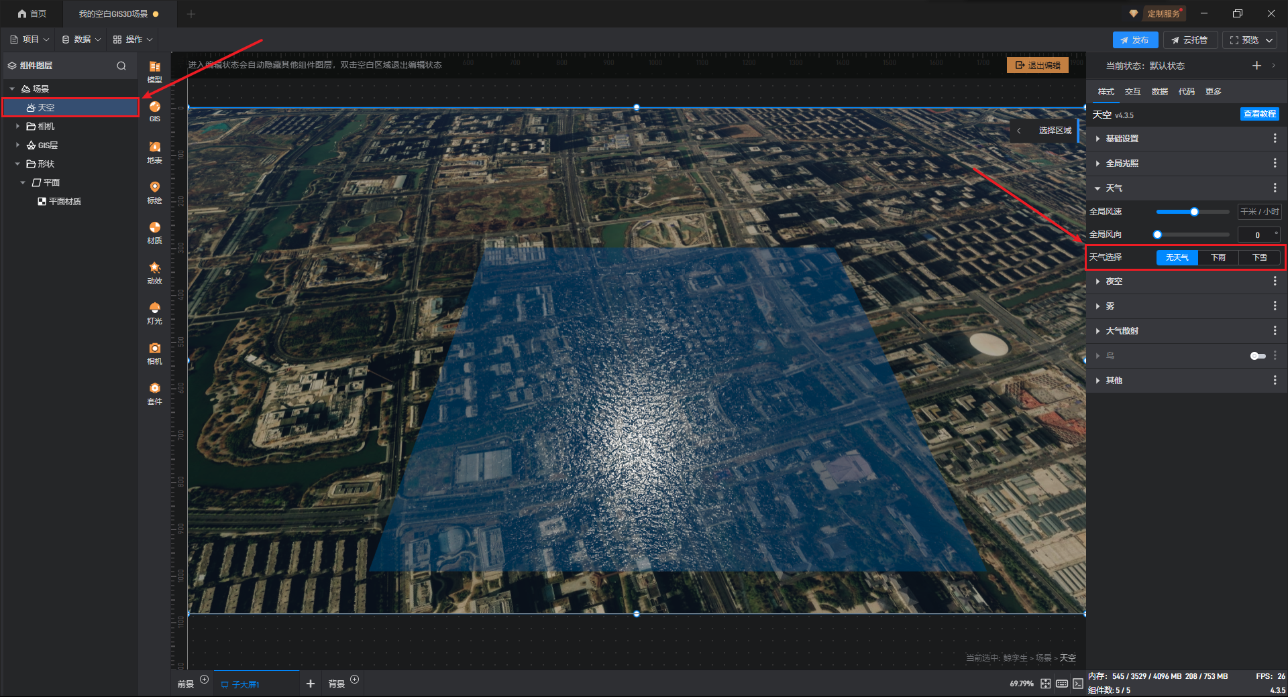Open the 项目 dropdown menu
The height and width of the screenshot is (697, 1288).
(30, 40)
